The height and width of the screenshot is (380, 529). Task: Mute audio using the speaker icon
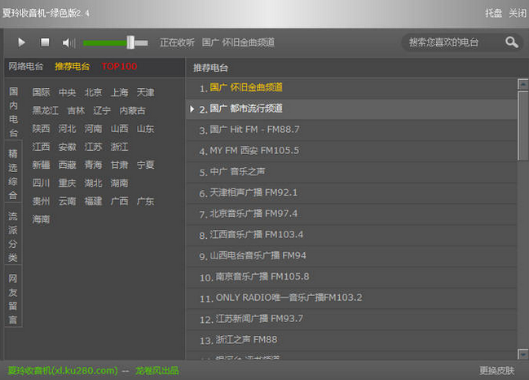click(68, 43)
